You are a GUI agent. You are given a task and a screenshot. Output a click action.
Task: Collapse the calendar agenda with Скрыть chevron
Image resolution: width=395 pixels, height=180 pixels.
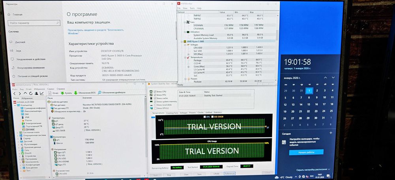pyautogui.click(x=329, y=169)
